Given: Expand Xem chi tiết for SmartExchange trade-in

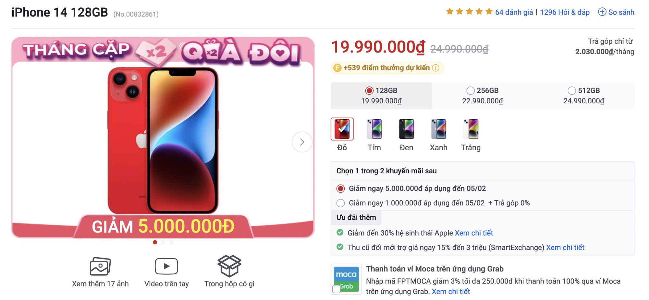Looking at the screenshot, I should 566,248.
